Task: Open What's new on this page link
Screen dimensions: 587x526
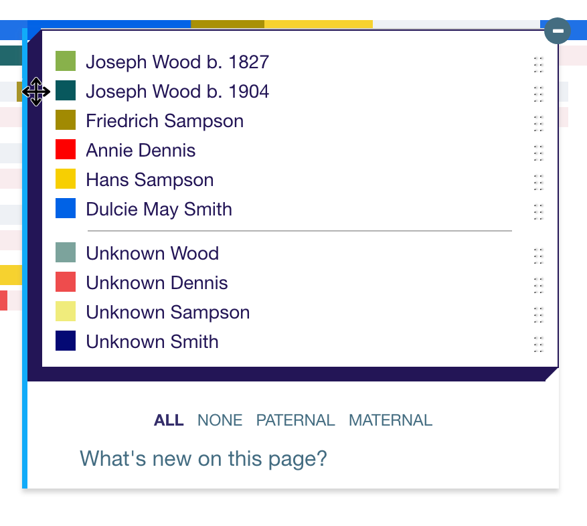Action: tap(203, 459)
